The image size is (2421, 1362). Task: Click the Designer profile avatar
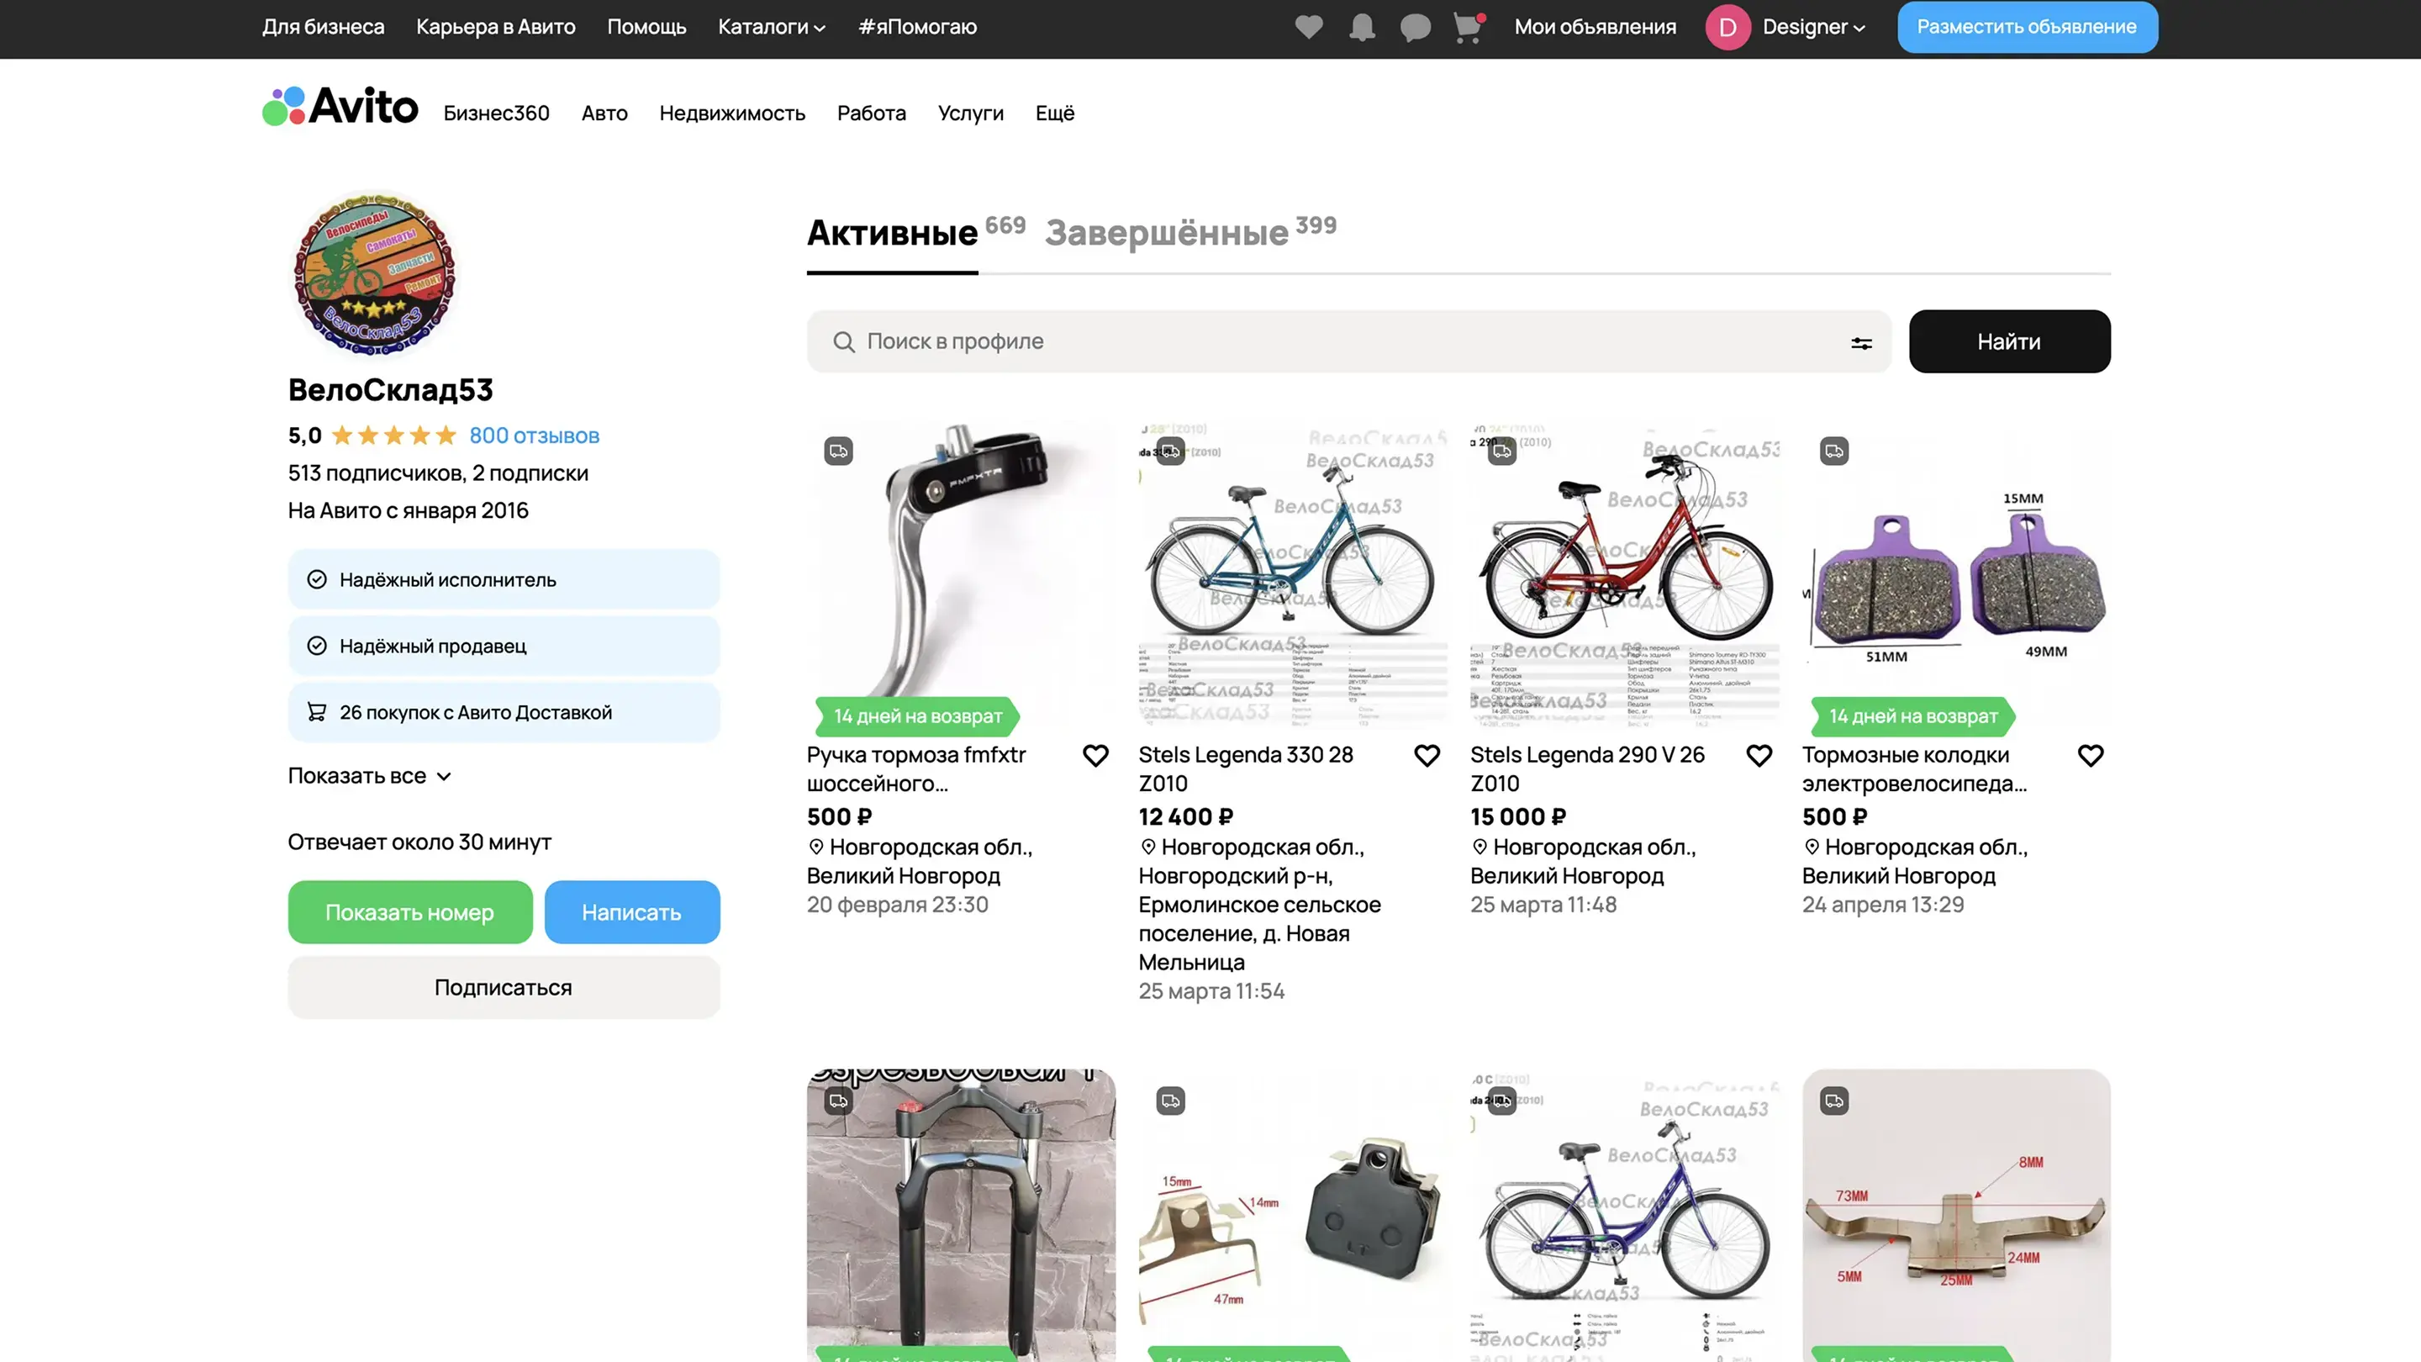pyautogui.click(x=1727, y=26)
